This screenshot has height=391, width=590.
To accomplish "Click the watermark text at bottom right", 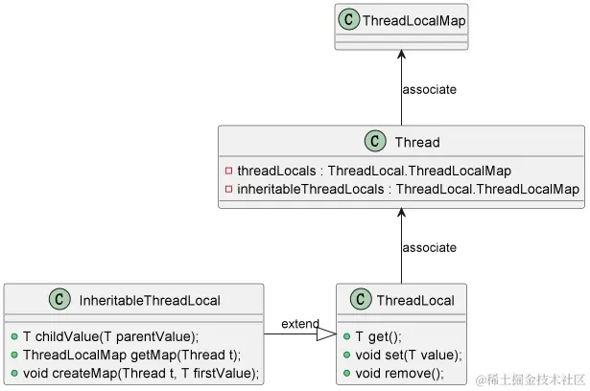I will [531, 379].
